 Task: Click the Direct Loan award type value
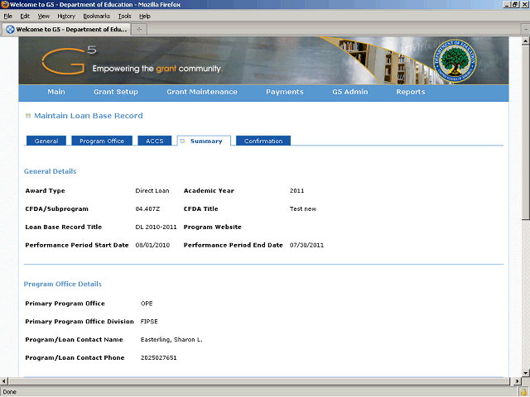coord(152,191)
